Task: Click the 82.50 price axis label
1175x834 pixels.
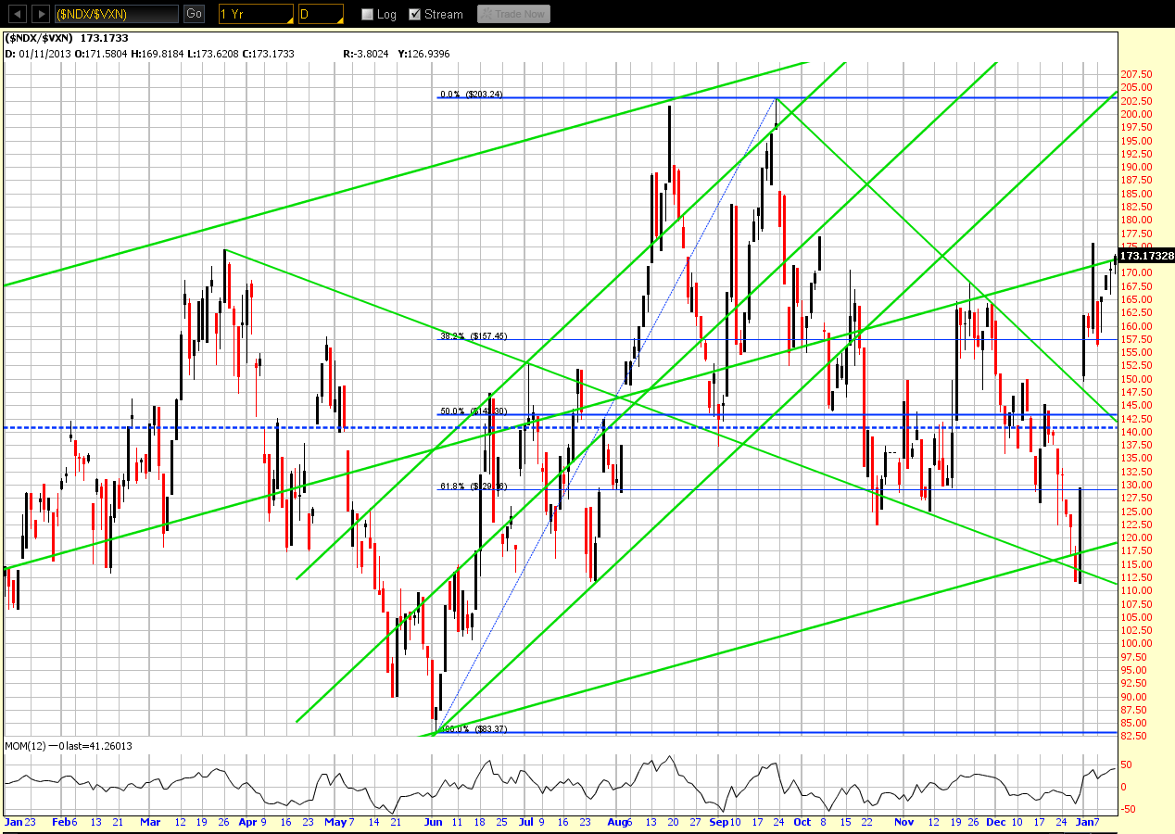Action: [x=1136, y=736]
